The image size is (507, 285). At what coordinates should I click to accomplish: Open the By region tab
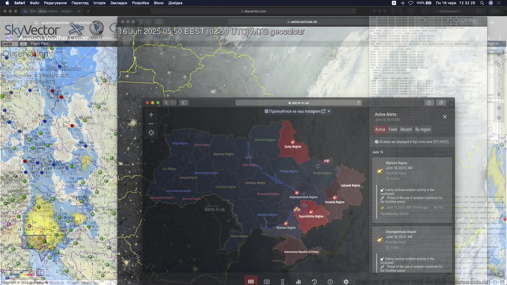[423, 130]
